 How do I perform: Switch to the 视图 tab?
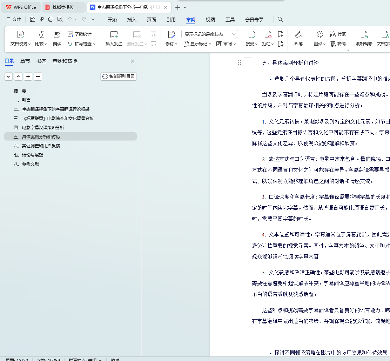[x=210, y=20]
